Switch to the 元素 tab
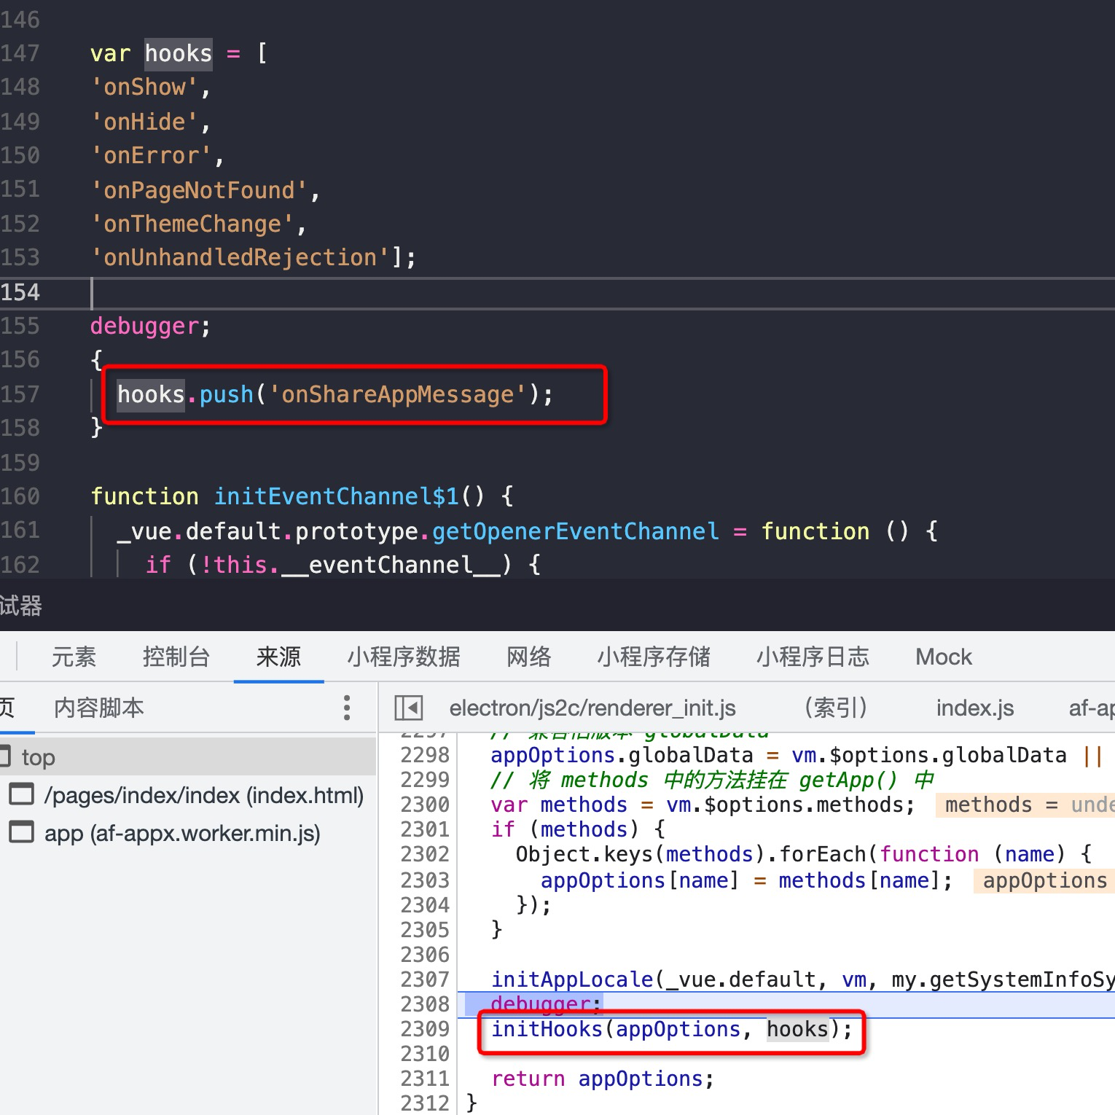 73,656
